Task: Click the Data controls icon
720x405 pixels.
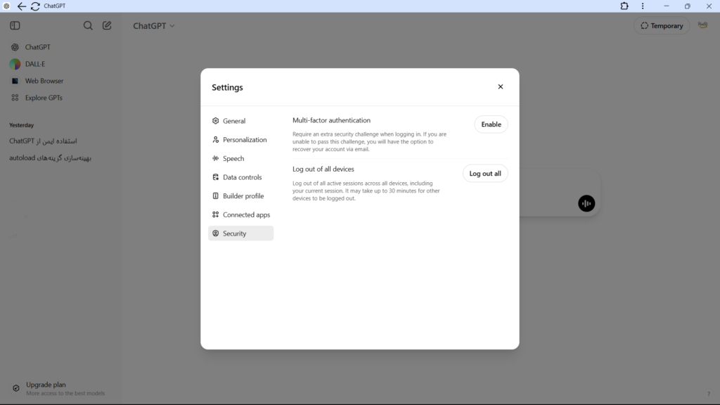Action: pyautogui.click(x=215, y=177)
